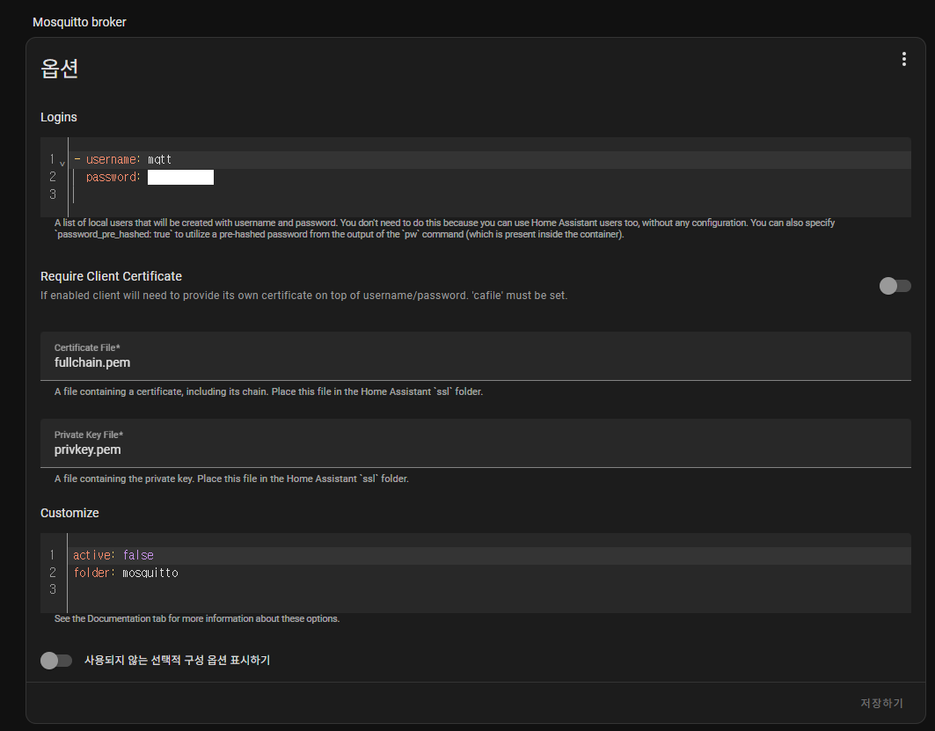
Task: Click empty line 3 in Logins editor
Action: point(490,194)
